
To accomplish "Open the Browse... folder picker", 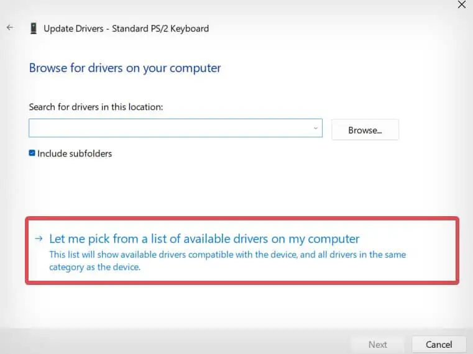I will click(x=365, y=130).
